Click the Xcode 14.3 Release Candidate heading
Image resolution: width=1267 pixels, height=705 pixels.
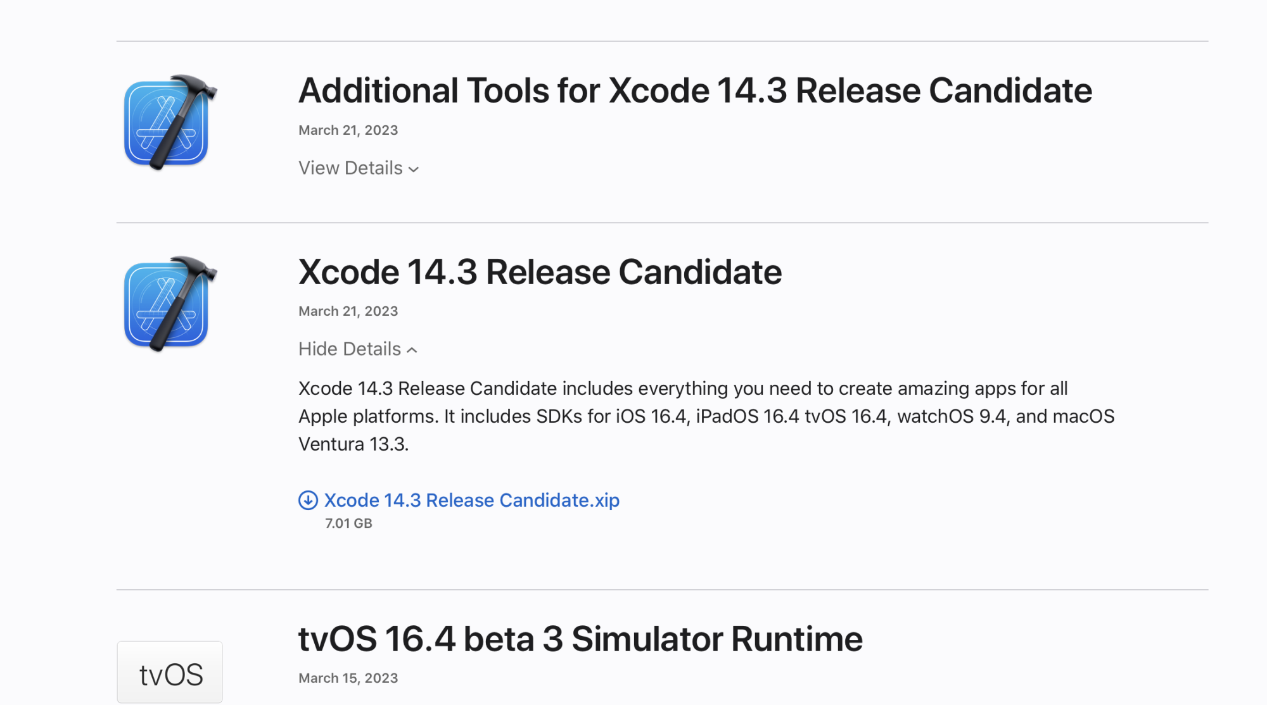(x=540, y=272)
